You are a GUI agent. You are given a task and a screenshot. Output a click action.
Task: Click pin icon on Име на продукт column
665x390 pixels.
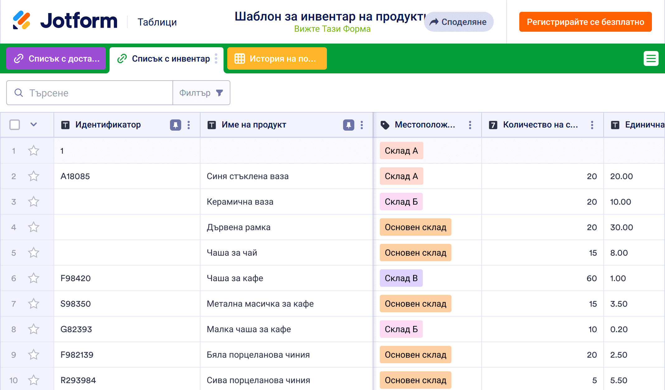click(348, 125)
